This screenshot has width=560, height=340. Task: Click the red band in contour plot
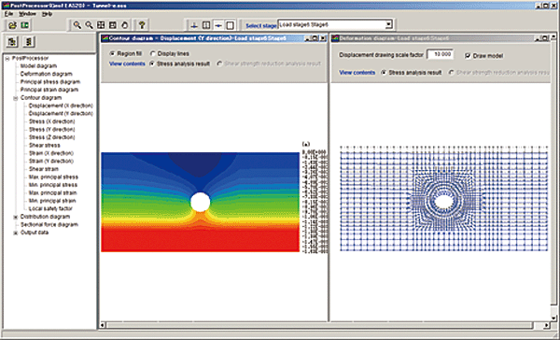[x=200, y=239]
